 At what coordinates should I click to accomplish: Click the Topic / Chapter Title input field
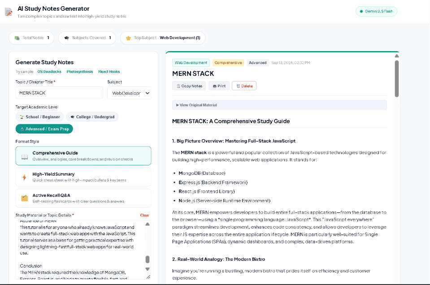[x=59, y=93]
